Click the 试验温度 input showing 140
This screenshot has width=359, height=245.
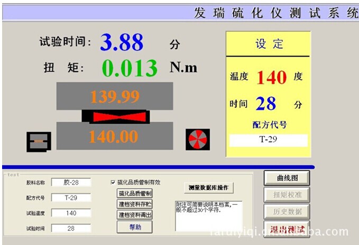point(71,213)
